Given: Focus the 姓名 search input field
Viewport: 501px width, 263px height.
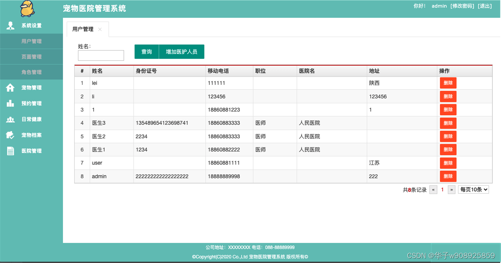Looking at the screenshot, I should click(x=101, y=55).
